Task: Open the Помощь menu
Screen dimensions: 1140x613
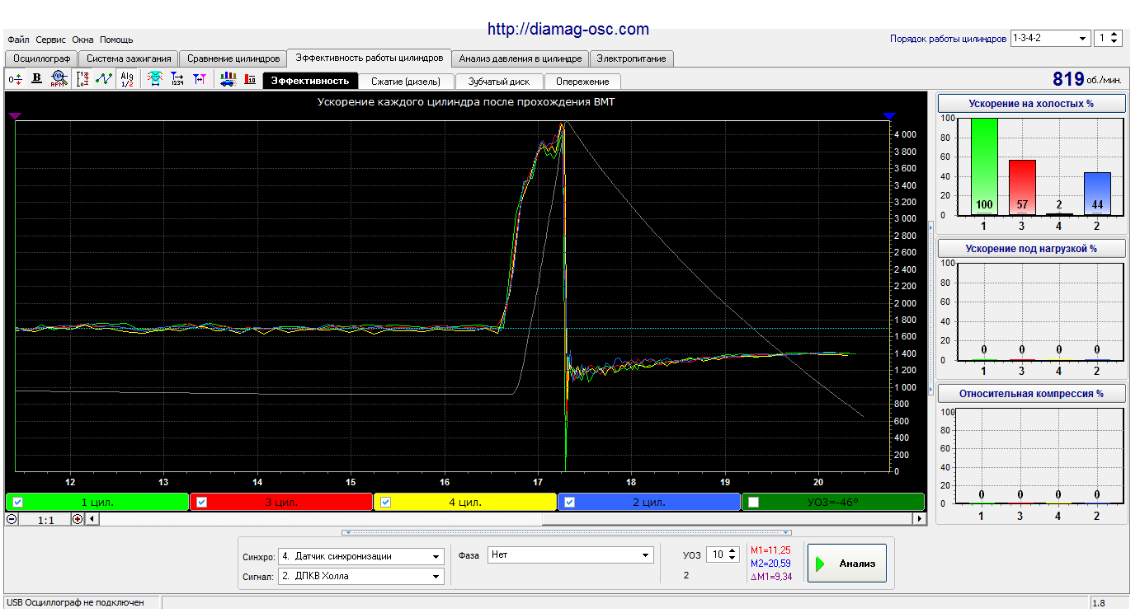Action: 116,40
